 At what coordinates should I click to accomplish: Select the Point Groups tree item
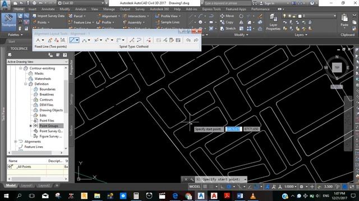tap(49, 126)
